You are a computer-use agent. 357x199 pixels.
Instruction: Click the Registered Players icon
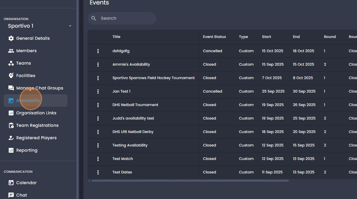point(11,138)
